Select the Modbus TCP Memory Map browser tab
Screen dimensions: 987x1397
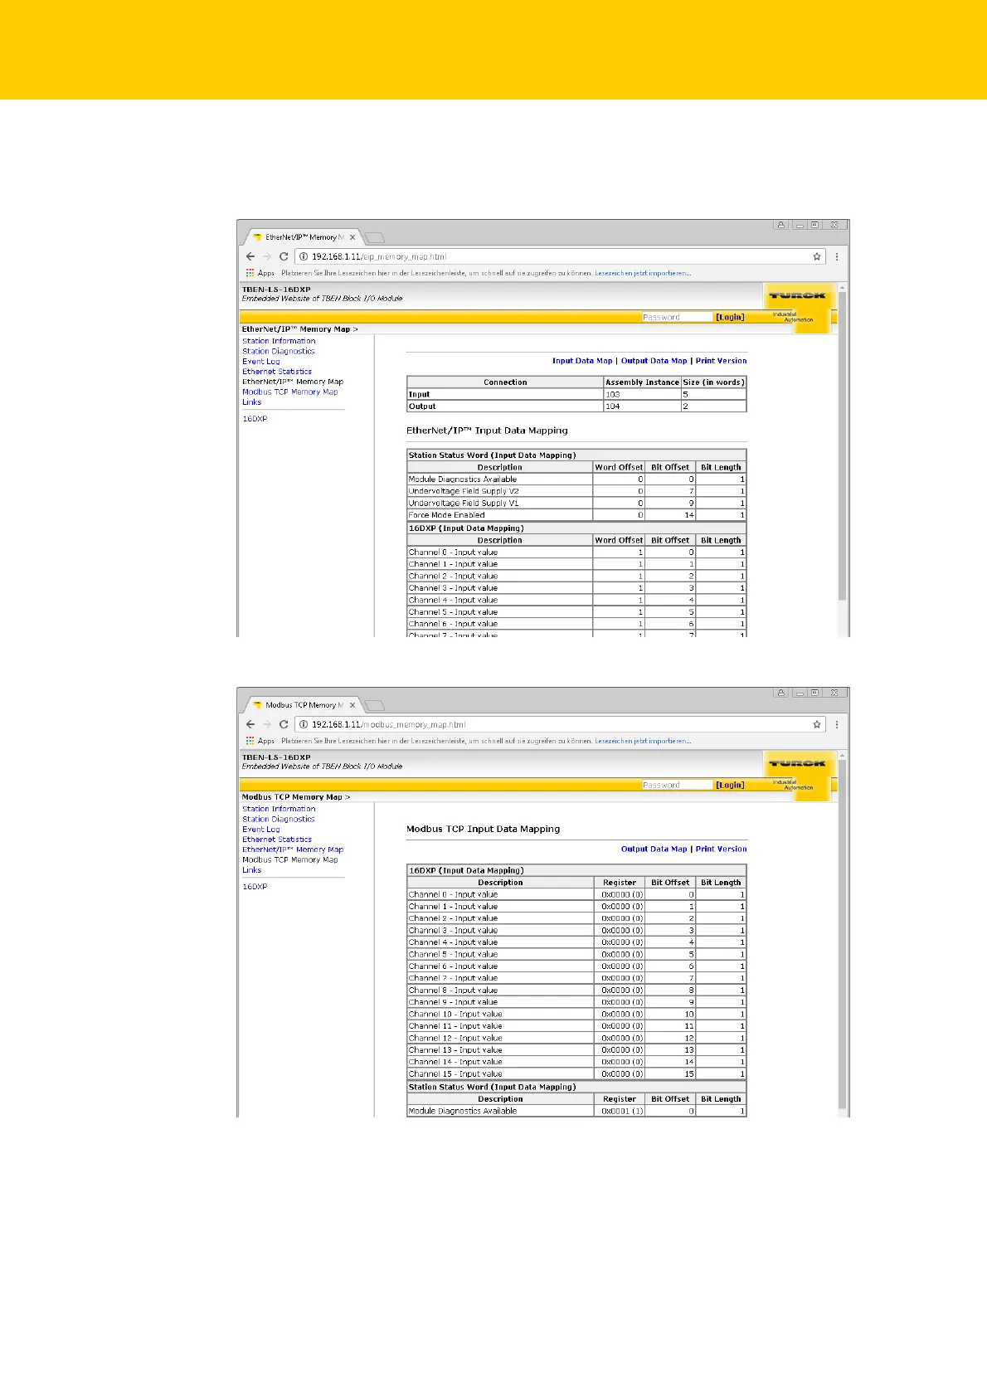tap(302, 705)
